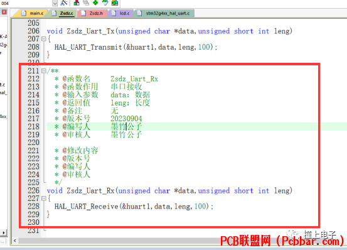Viewport: 347px width, 250px height.
Task: Open the stm32g4xx_hal_uart.c tab
Action: pyautogui.click(x=164, y=13)
